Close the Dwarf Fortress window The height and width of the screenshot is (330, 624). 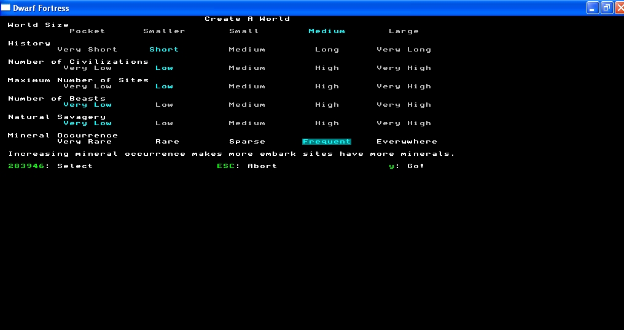pyautogui.click(x=620, y=7)
